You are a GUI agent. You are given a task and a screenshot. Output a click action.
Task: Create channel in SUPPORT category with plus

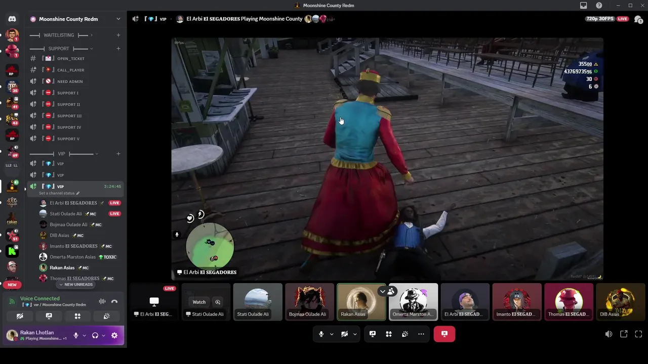(118, 49)
